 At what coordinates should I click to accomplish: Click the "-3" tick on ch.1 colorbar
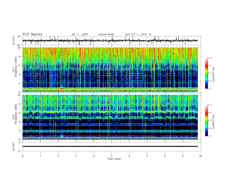point(210,57)
